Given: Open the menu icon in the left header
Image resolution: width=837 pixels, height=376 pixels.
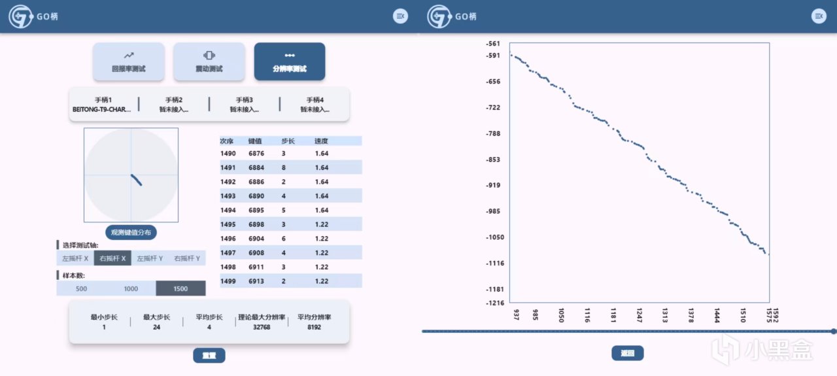Looking at the screenshot, I should click(400, 16).
